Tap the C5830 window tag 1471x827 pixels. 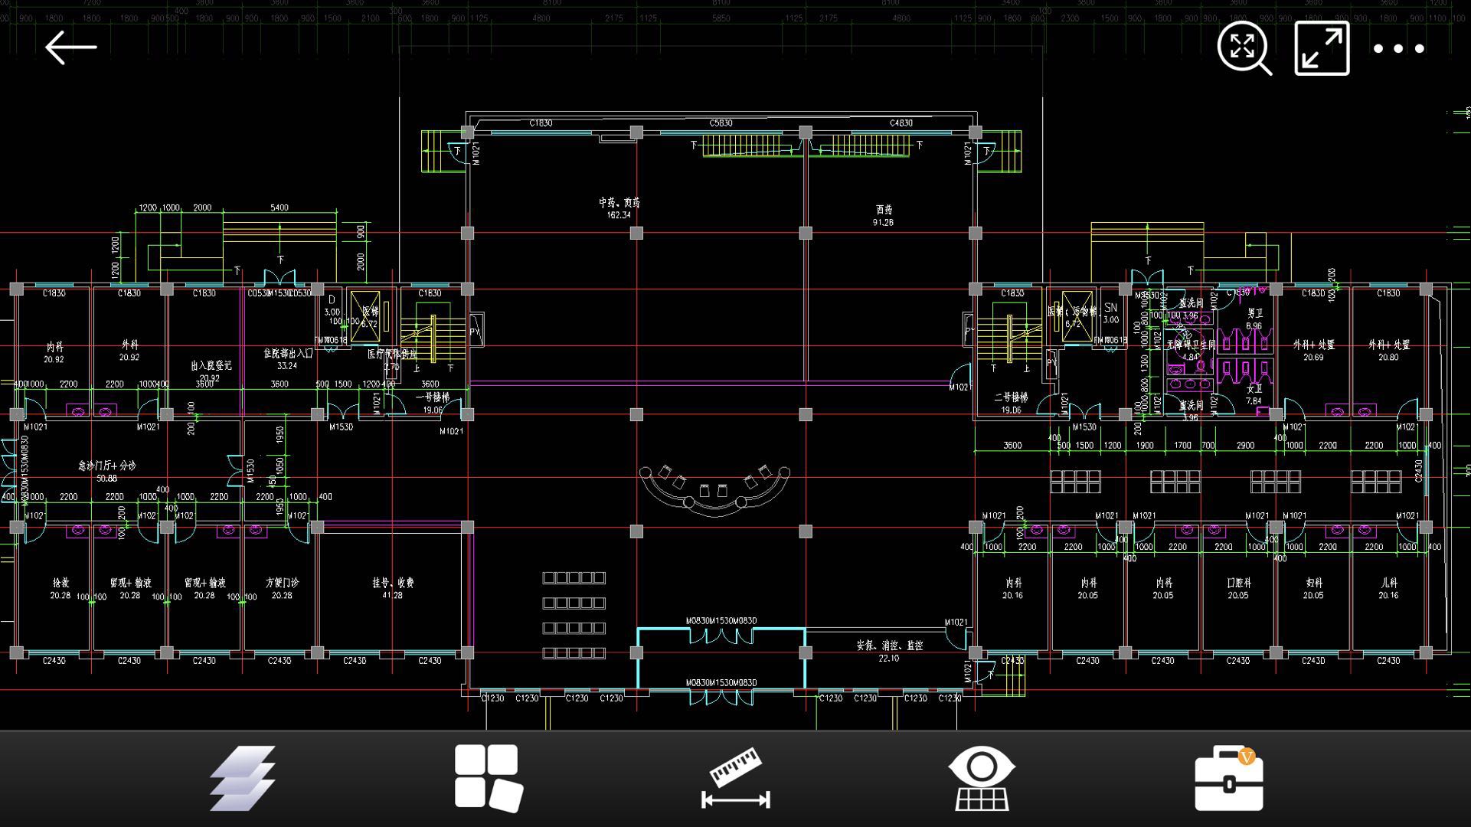click(721, 123)
